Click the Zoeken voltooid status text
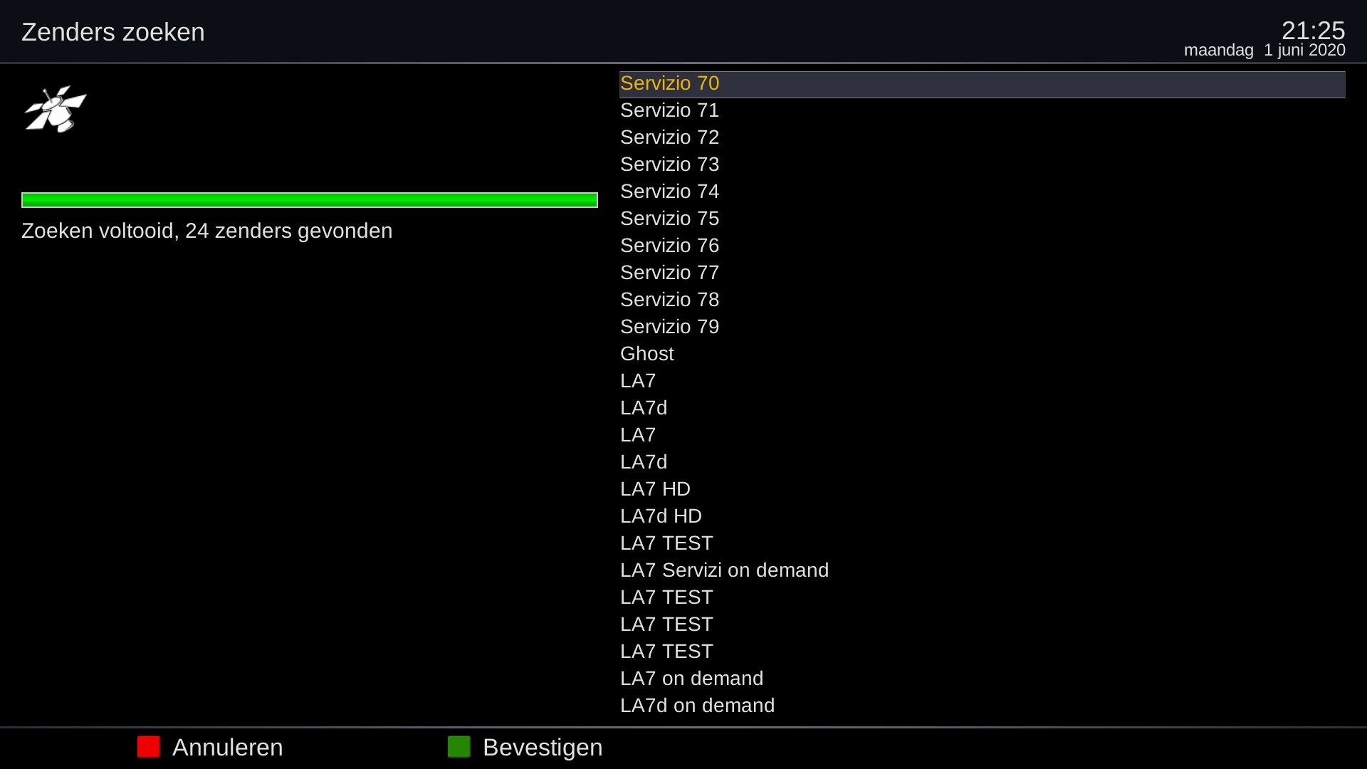Screen dimensions: 1367x769 (x=206, y=231)
